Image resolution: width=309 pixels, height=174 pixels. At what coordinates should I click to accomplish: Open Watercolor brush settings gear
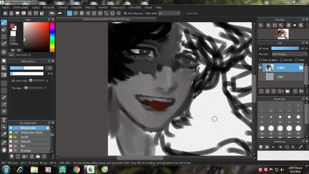coord(48,128)
